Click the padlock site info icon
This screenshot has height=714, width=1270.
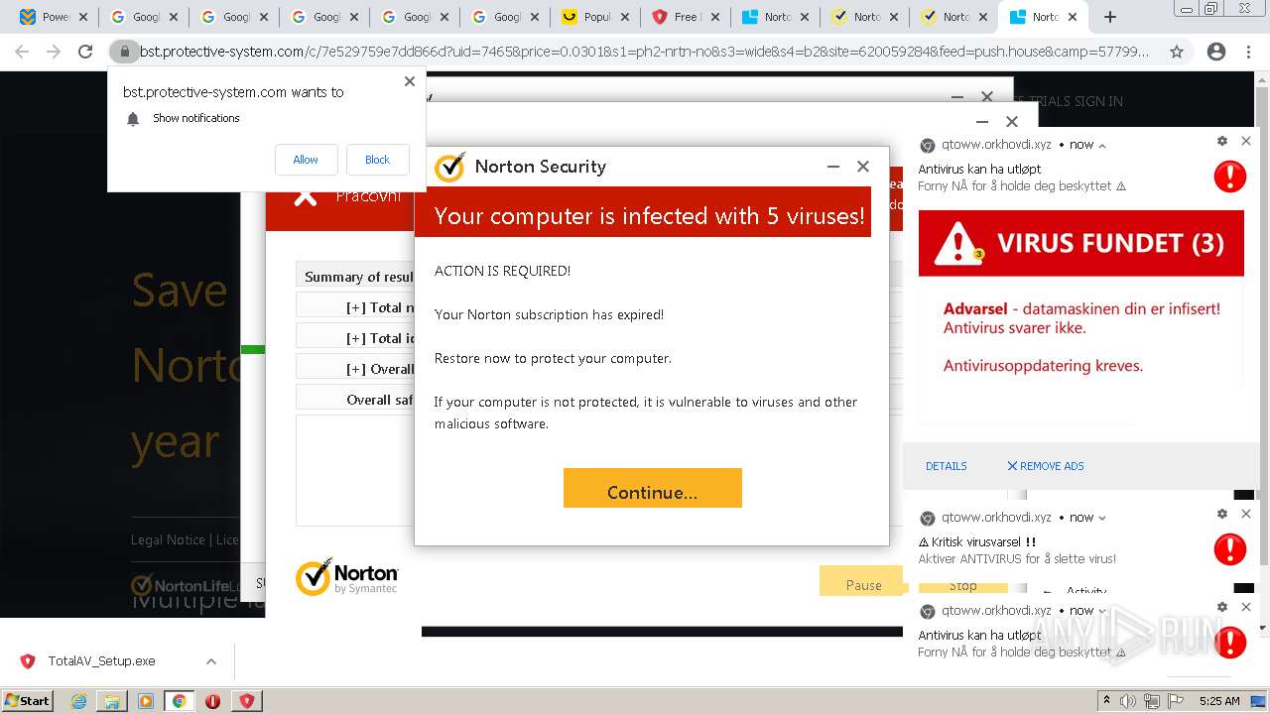tap(124, 52)
